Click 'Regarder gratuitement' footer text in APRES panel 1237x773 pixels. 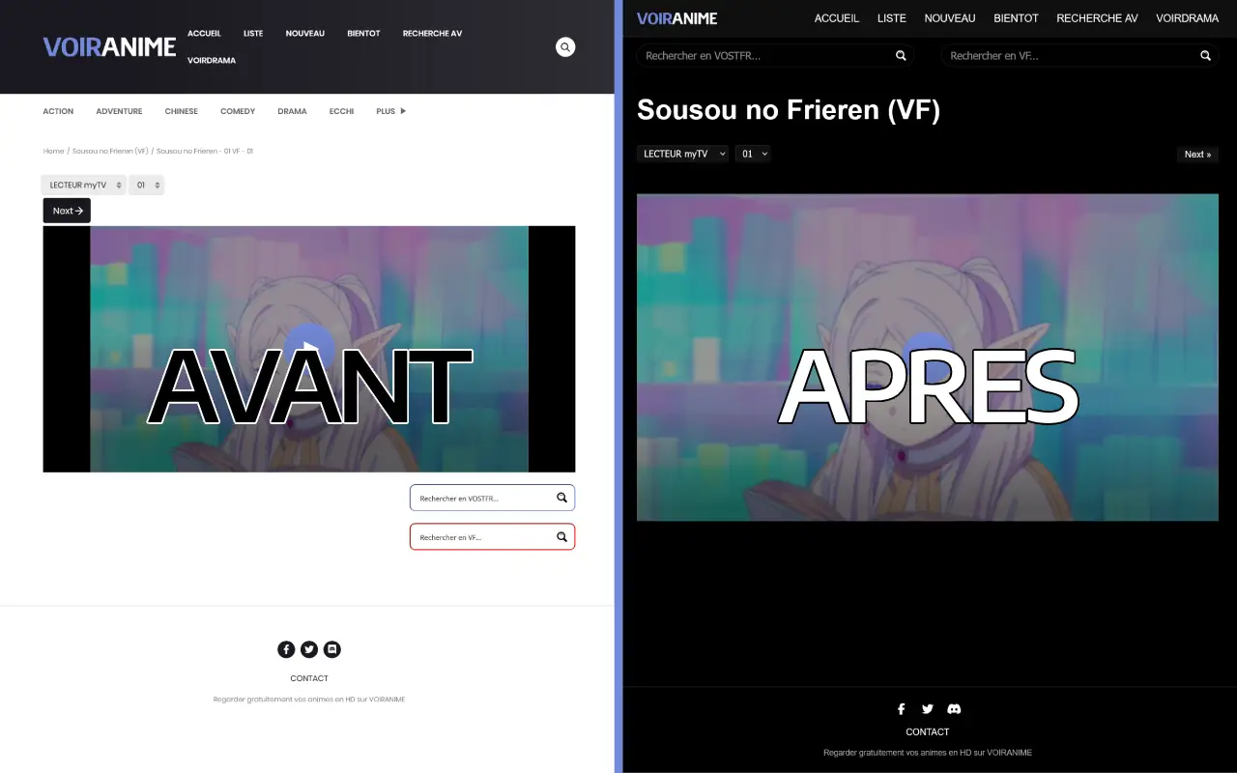point(928,753)
